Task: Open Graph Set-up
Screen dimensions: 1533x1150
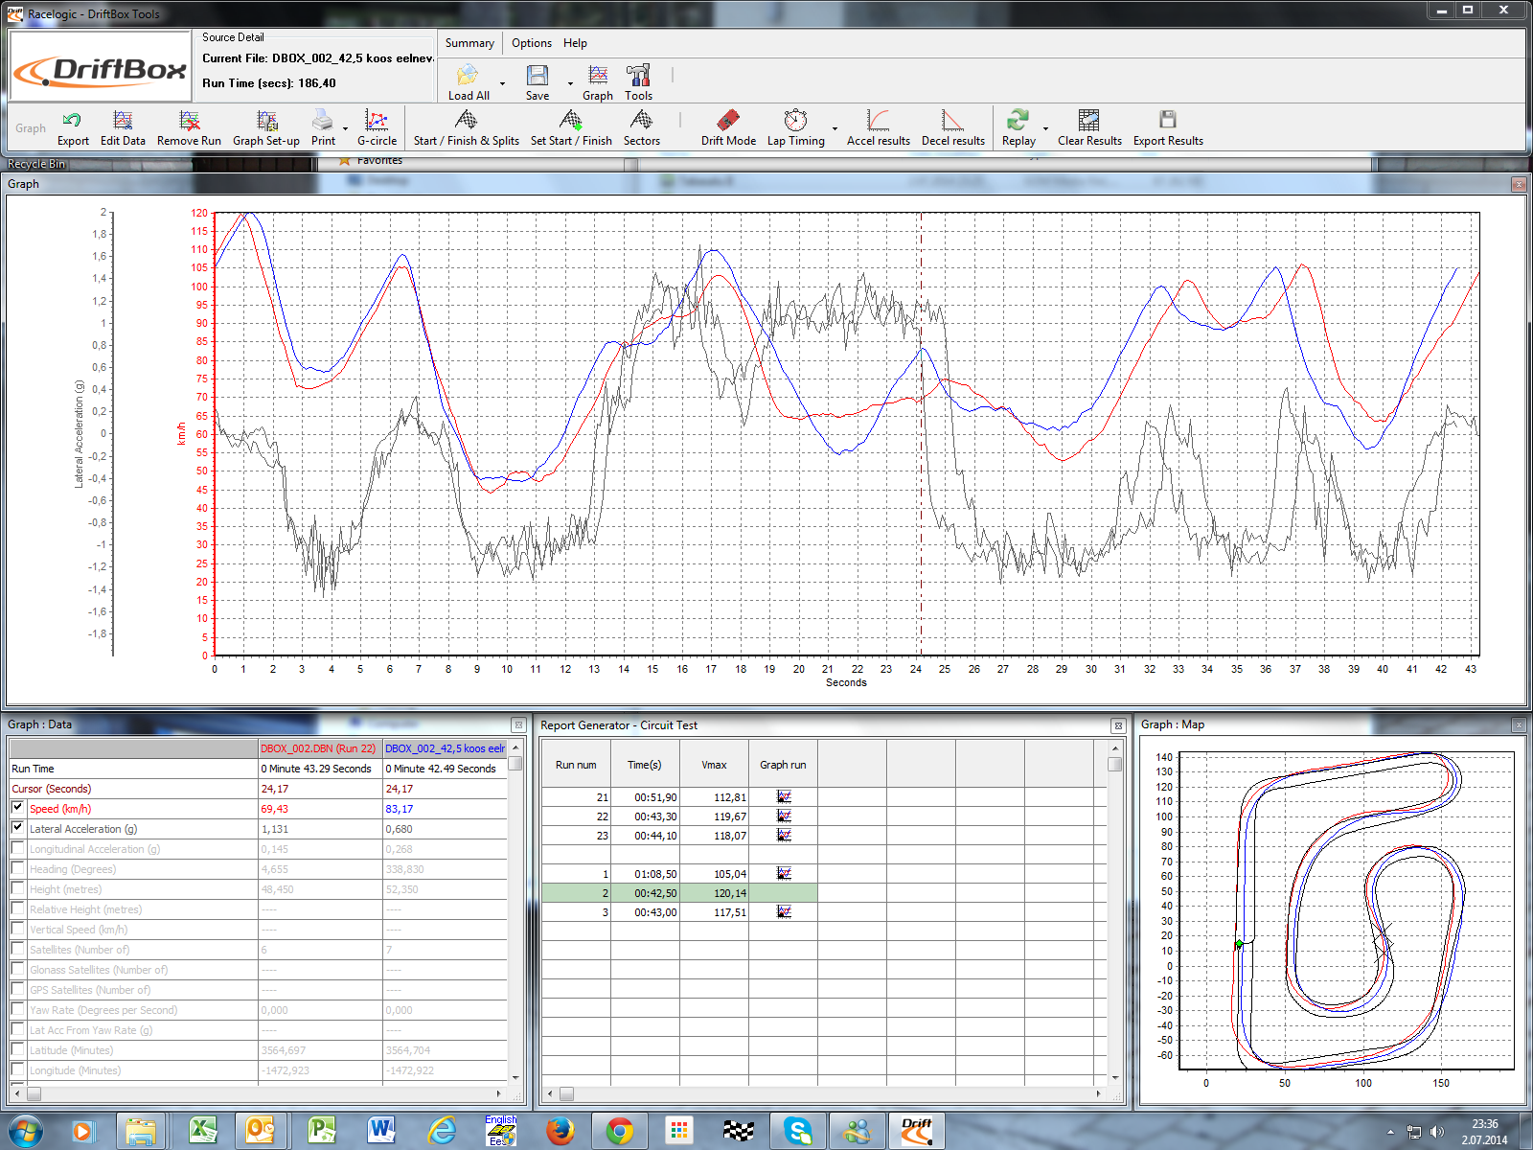Action: point(266,128)
